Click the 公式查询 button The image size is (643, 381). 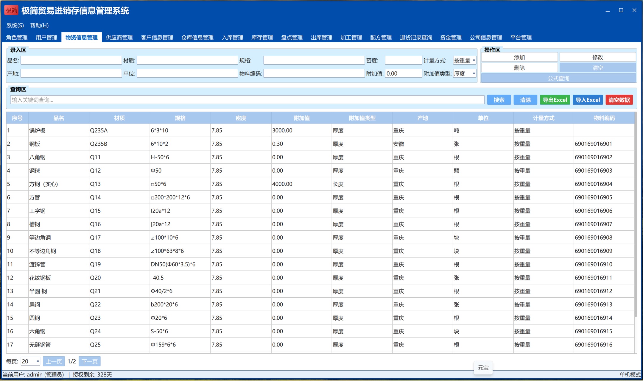pyautogui.click(x=558, y=78)
